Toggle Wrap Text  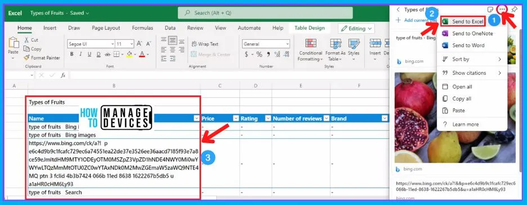pyautogui.click(x=205, y=44)
